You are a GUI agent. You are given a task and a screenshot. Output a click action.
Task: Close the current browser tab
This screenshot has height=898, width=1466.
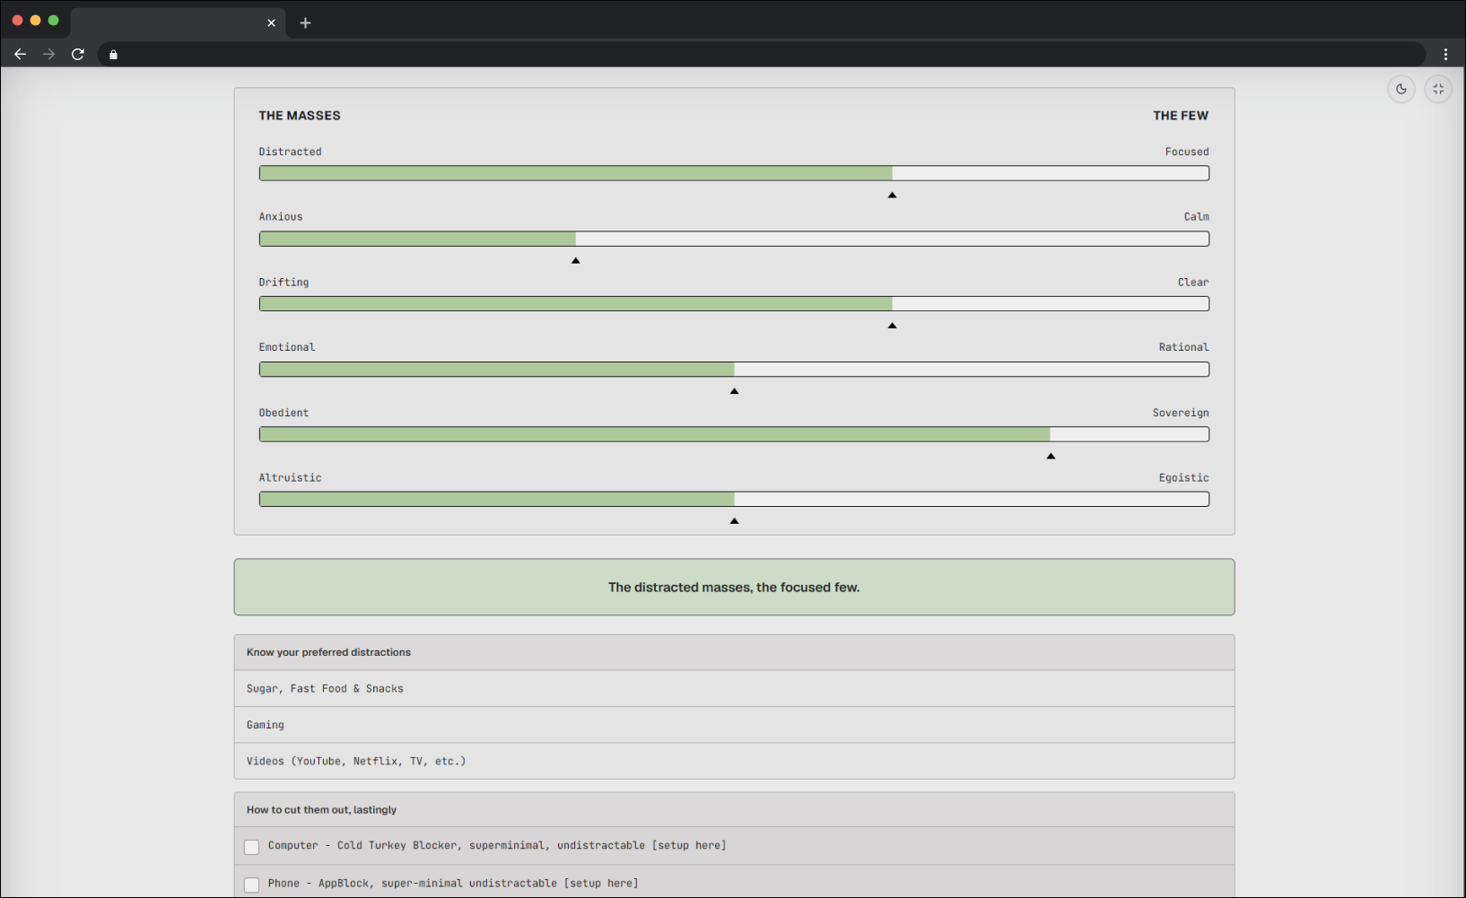click(x=271, y=22)
